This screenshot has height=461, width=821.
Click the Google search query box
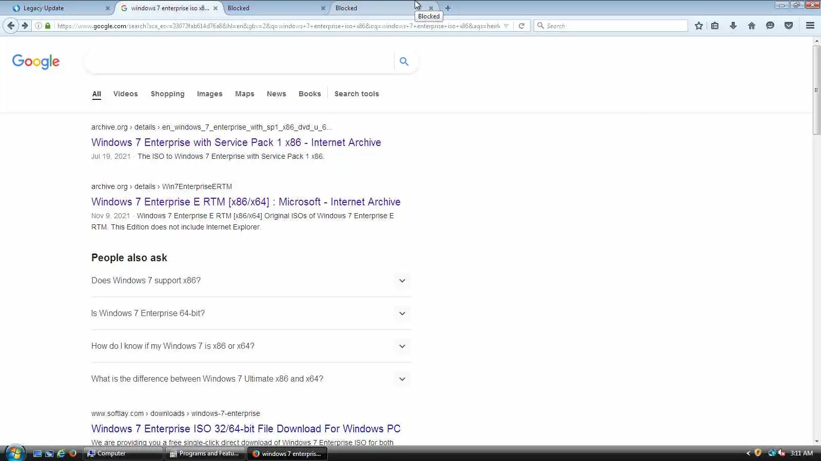[x=239, y=61]
